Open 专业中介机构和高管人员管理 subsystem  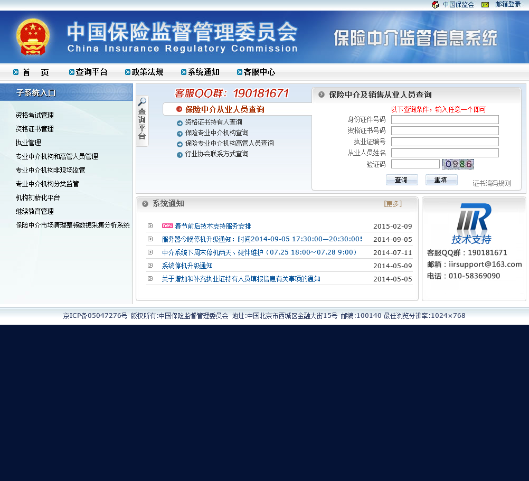56,156
